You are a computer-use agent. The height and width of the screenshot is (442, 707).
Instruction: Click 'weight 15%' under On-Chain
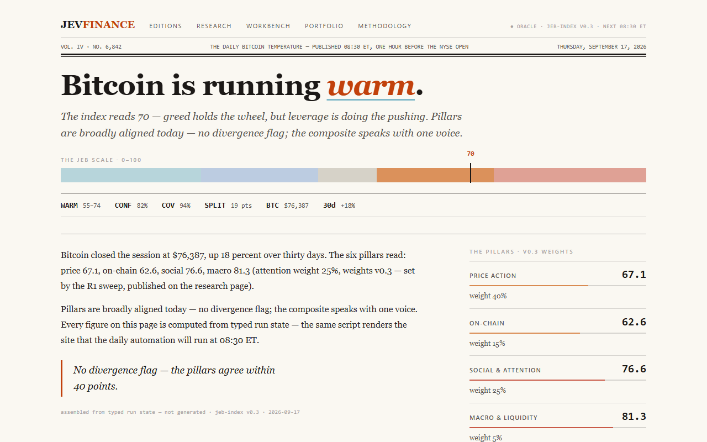click(487, 344)
